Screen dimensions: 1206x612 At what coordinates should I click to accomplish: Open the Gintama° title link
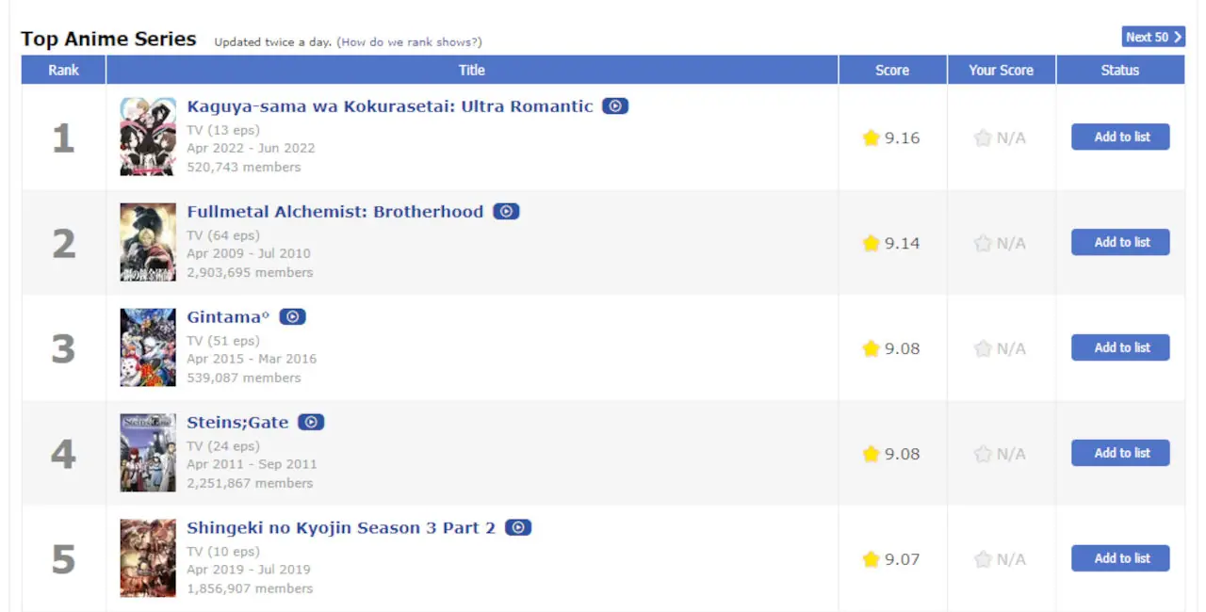[228, 317]
